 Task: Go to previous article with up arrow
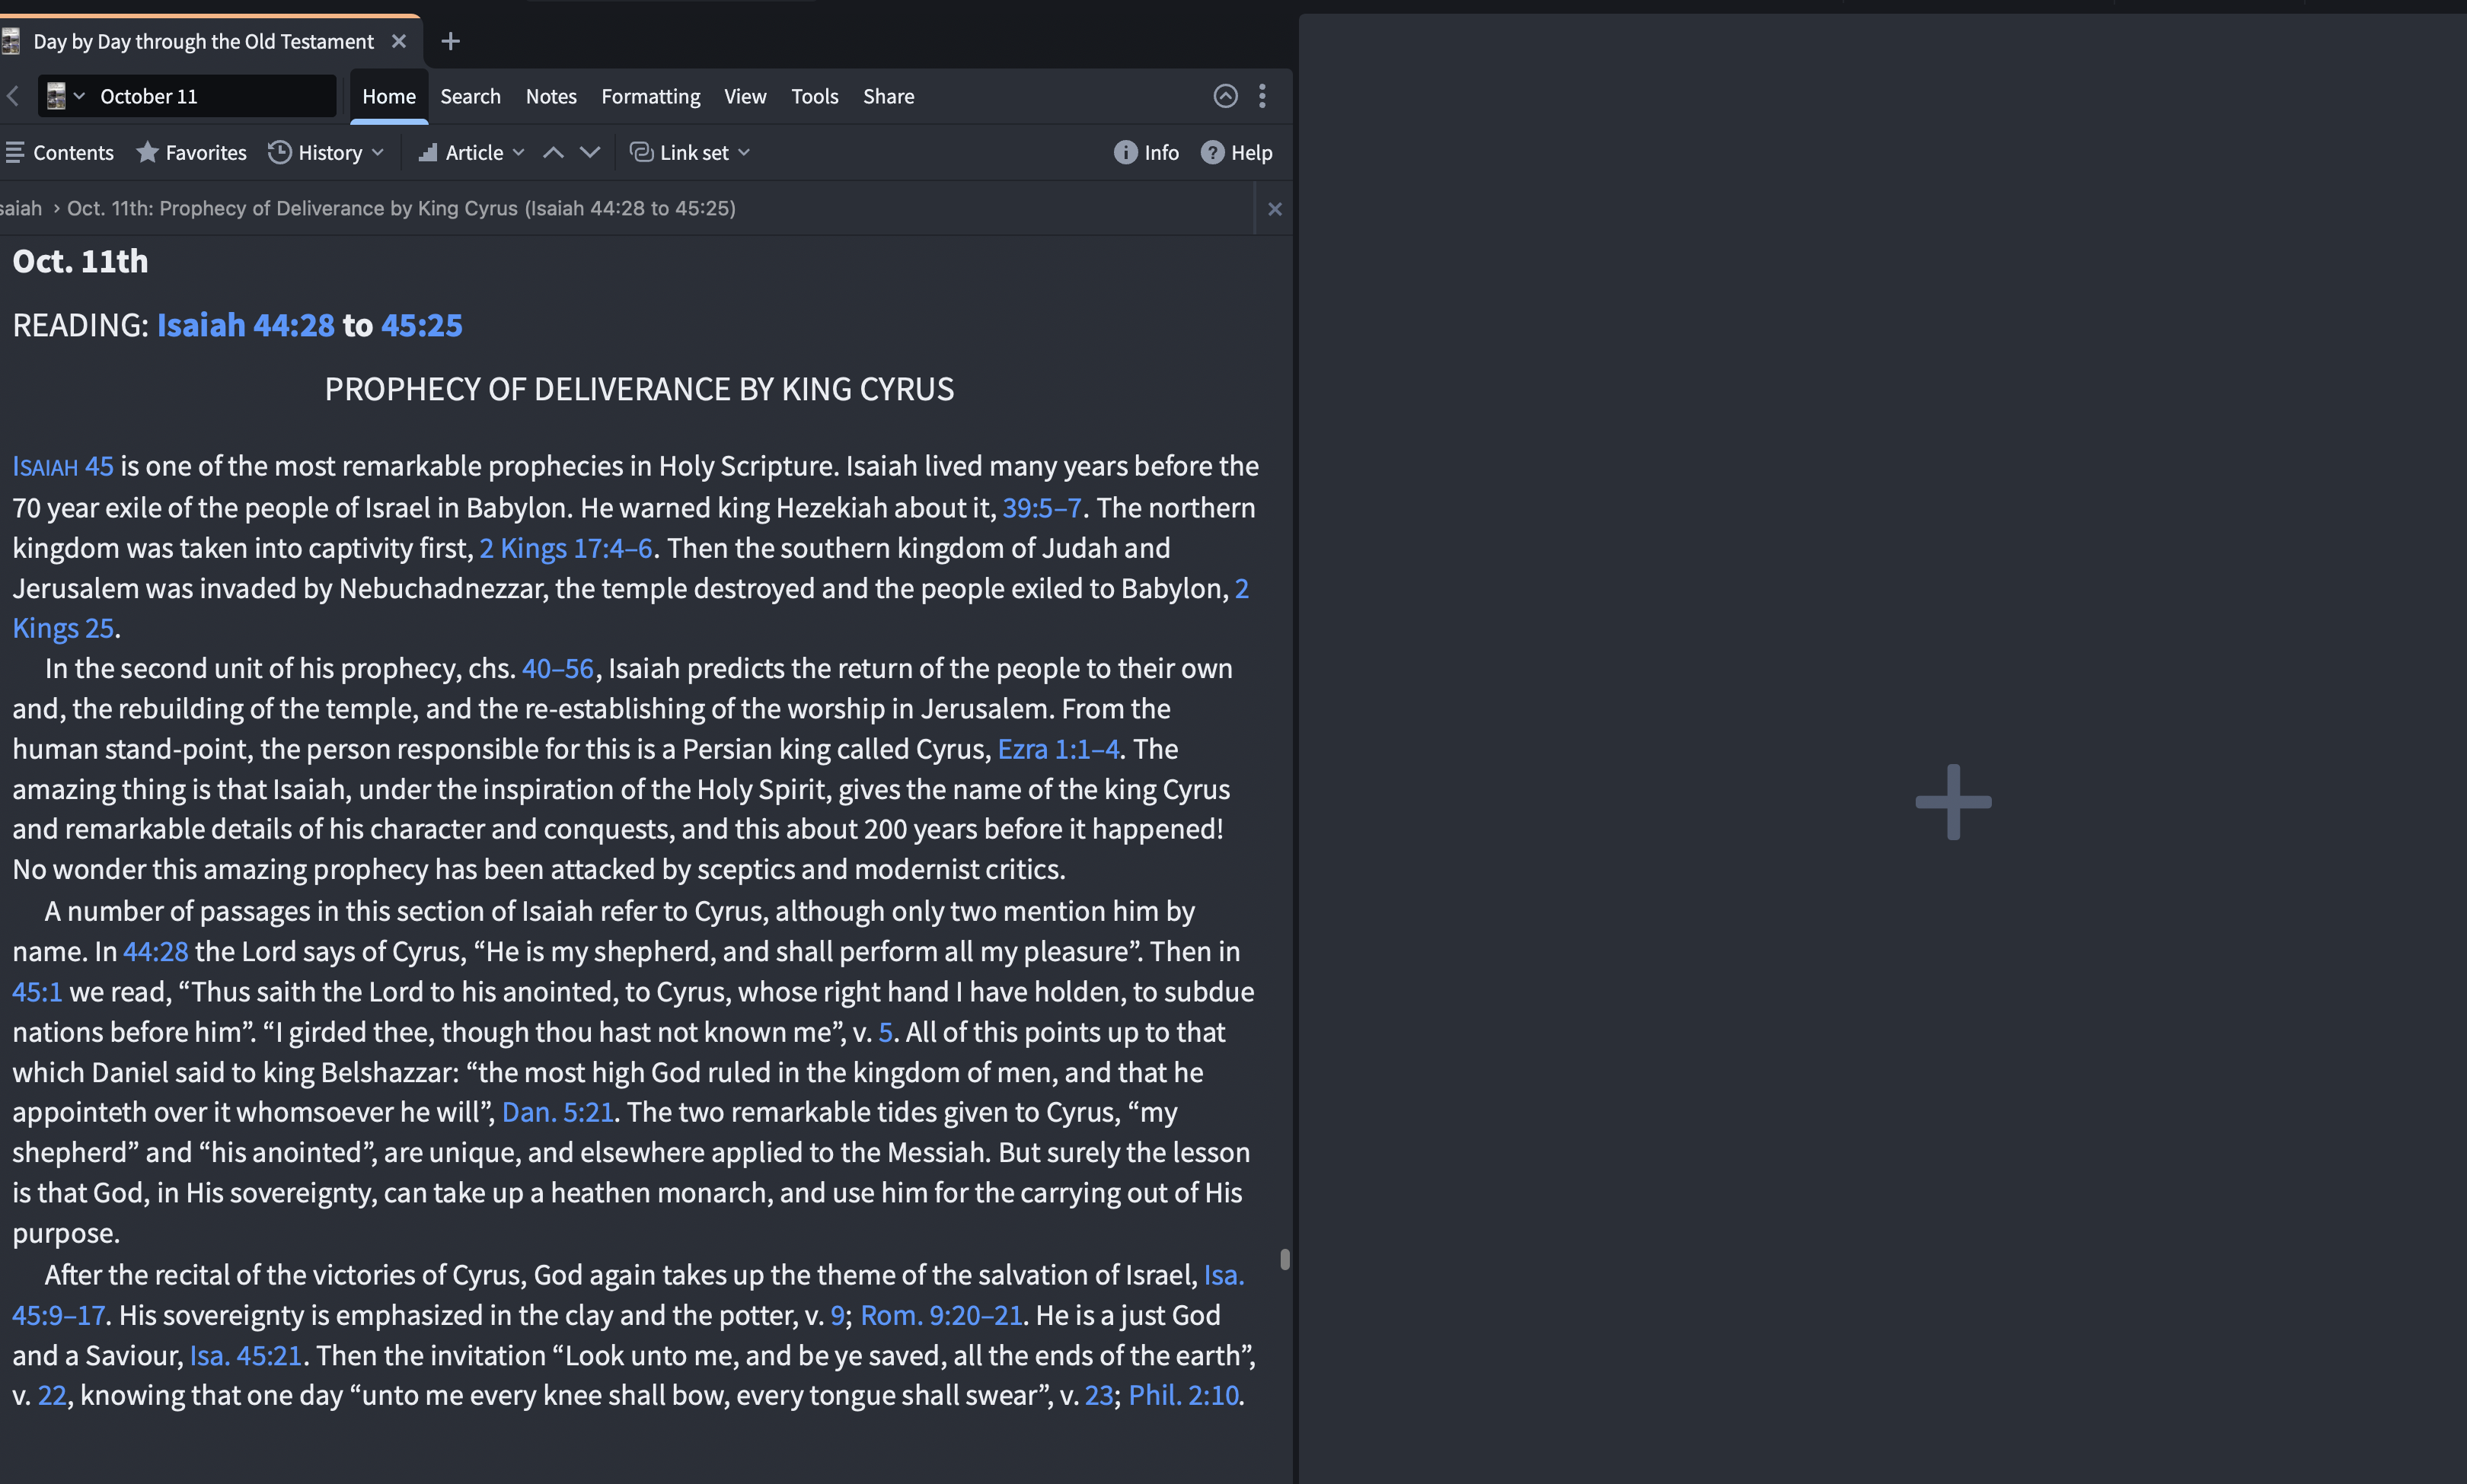click(554, 153)
